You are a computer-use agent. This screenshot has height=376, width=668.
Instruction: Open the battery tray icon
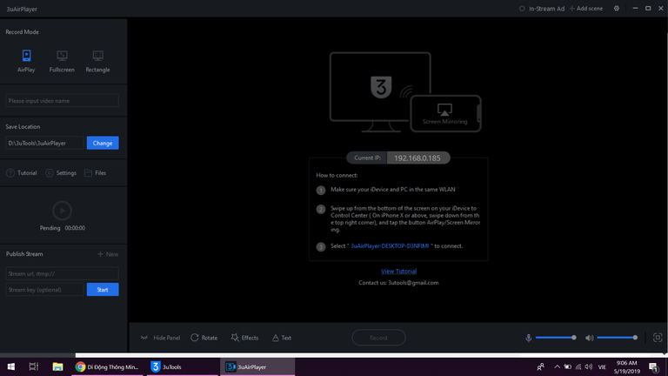pos(567,366)
